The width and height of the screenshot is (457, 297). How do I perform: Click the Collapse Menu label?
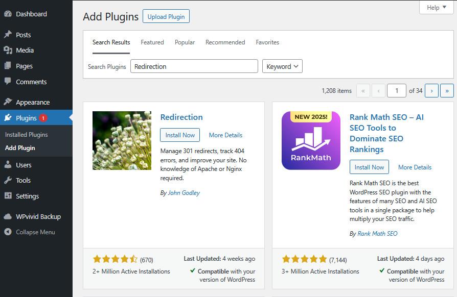[x=35, y=232]
